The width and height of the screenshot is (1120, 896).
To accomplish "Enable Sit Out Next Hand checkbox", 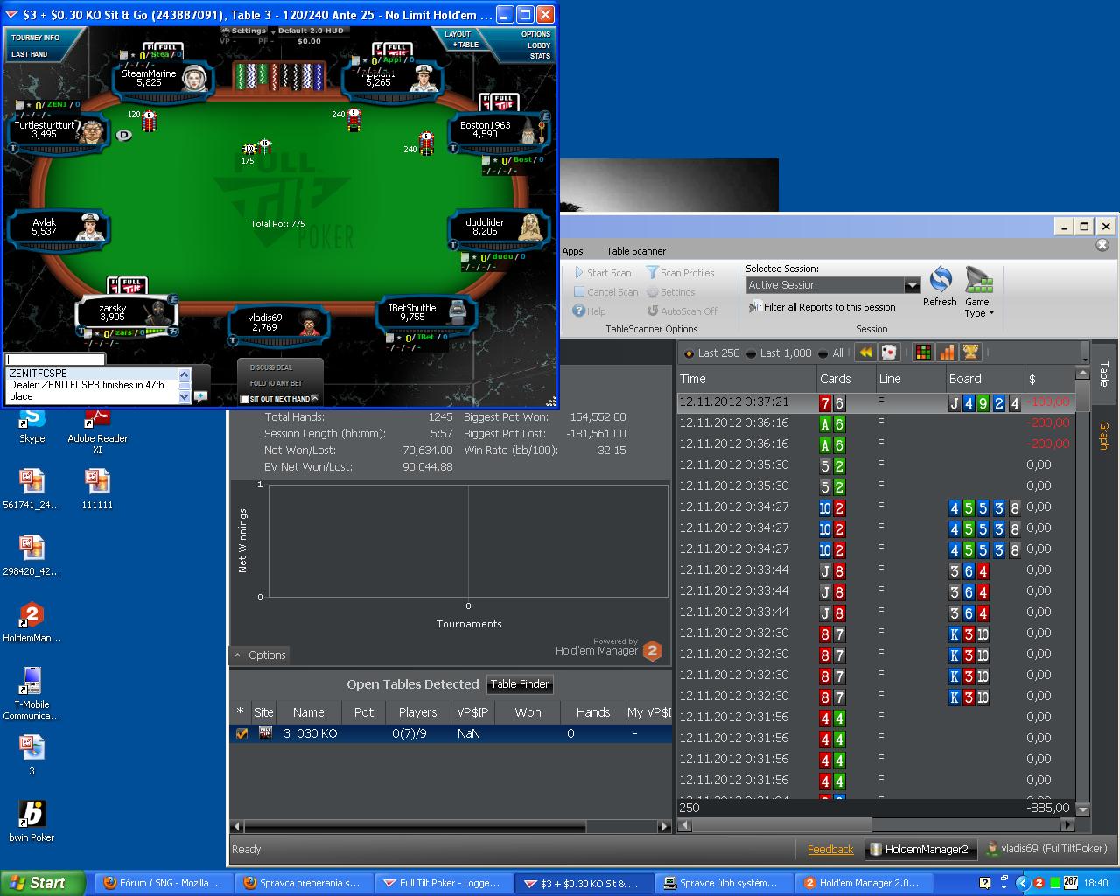I will (244, 399).
